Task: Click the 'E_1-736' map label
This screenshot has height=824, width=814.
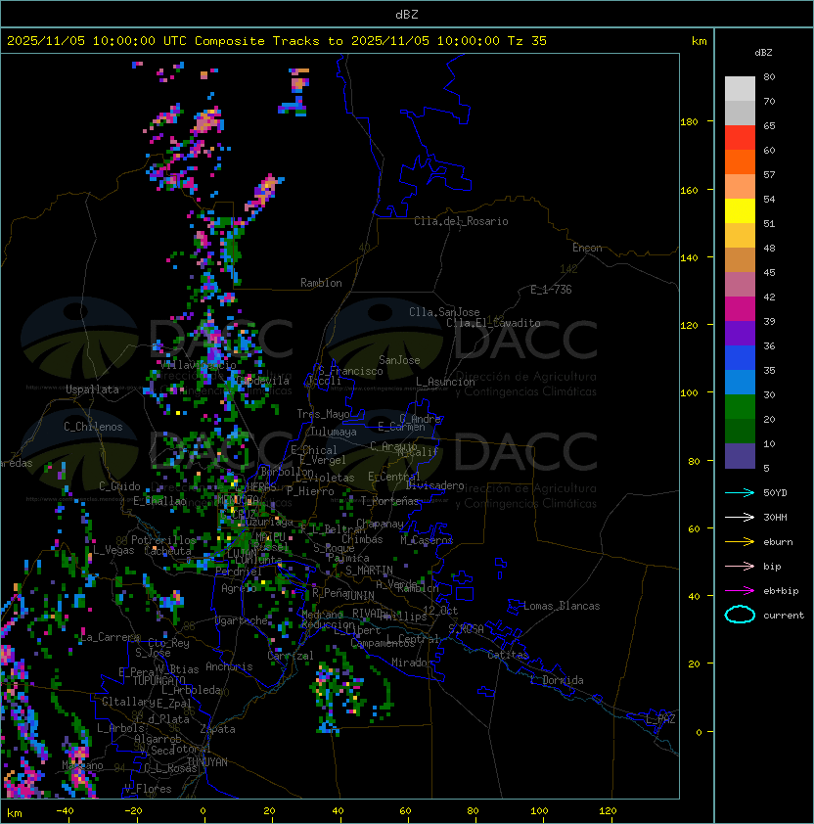Action: 551,290
